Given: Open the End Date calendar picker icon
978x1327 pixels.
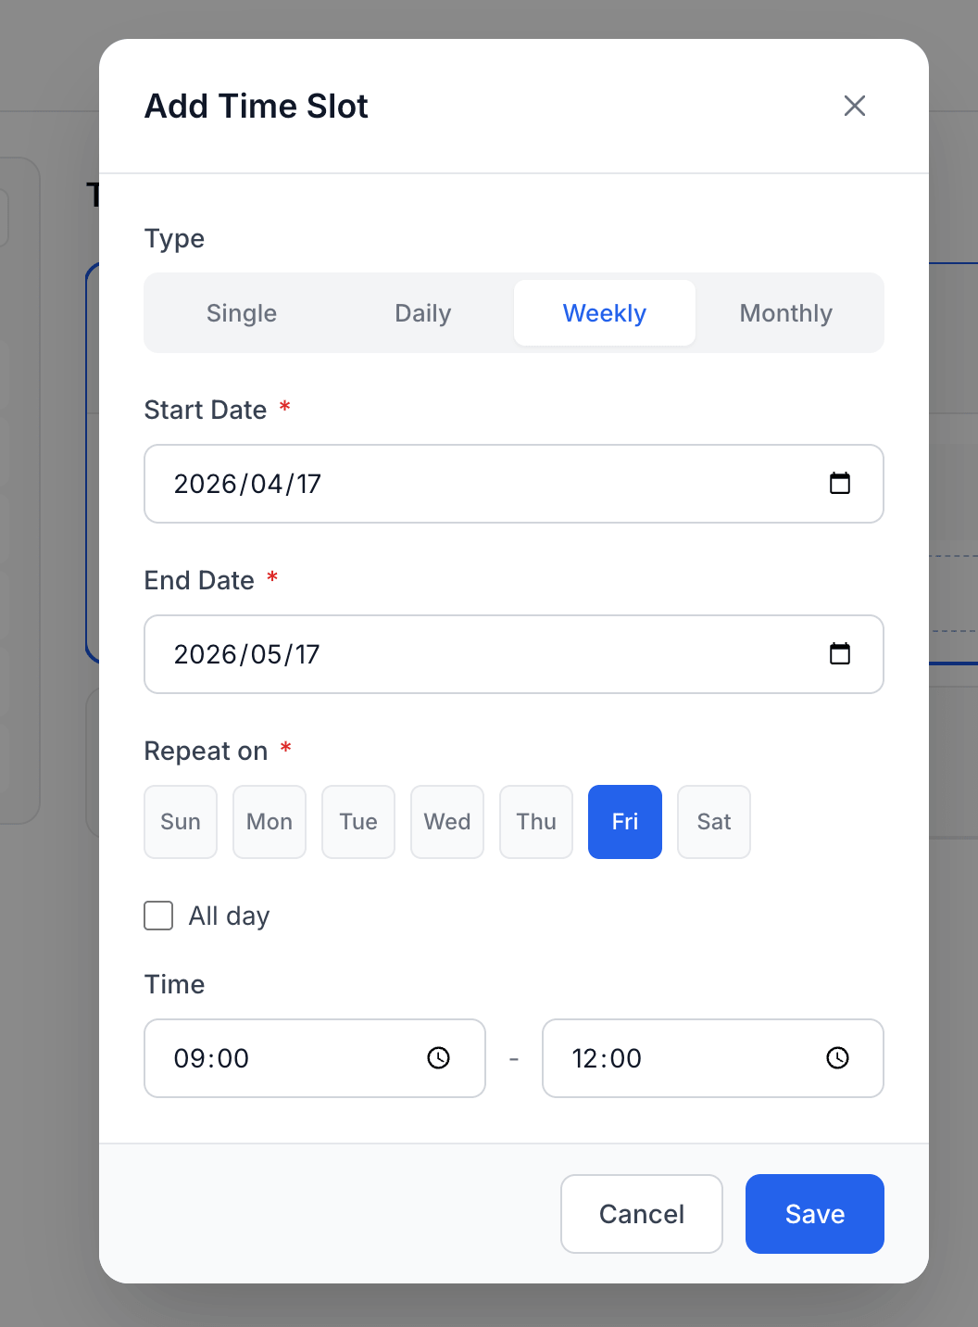Looking at the screenshot, I should click(x=840, y=653).
